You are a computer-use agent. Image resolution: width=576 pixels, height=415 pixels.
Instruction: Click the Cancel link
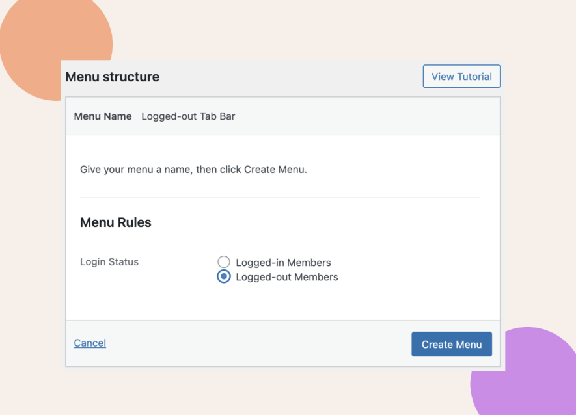coord(90,343)
